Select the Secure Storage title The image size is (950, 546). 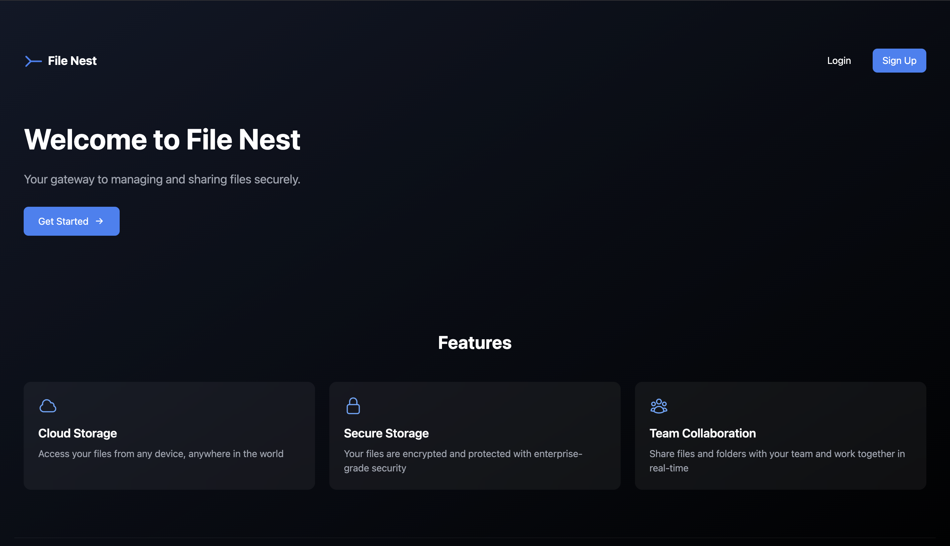pos(386,433)
